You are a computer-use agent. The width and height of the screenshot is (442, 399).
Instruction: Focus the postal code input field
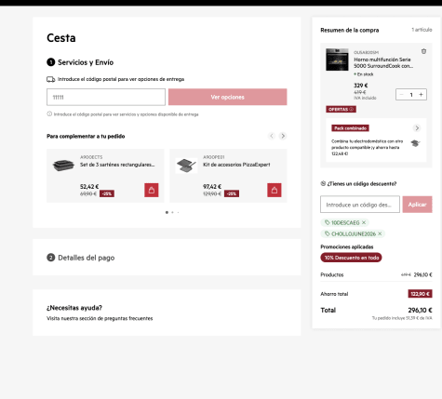pos(106,97)
